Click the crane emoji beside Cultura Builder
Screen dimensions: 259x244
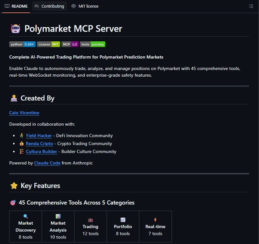tap(21, 151)
